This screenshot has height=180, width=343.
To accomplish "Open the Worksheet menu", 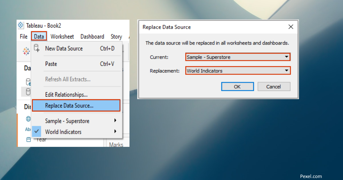I will click(x=62, y=37).
